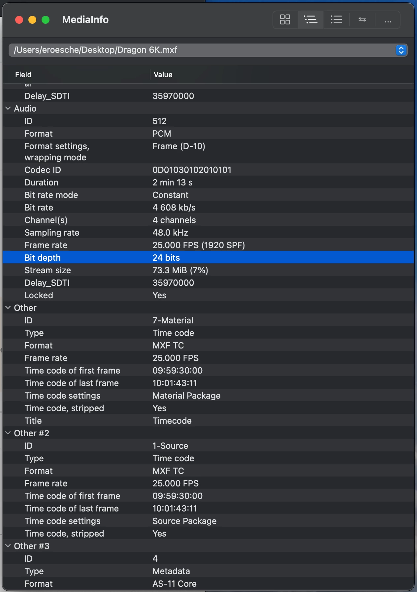Image resolution: width=417 pixels, height=592 pixels.
Task: Select the AS-11 Core format value
Action: [175, 584]
